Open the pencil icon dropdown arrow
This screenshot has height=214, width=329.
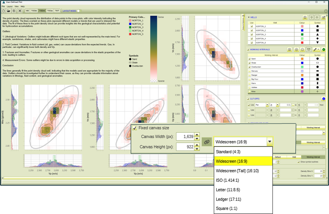(x=318, y=49)
